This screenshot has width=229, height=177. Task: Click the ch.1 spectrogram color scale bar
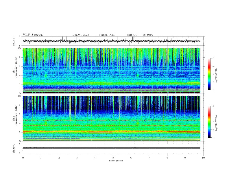(x=209, y=74)
